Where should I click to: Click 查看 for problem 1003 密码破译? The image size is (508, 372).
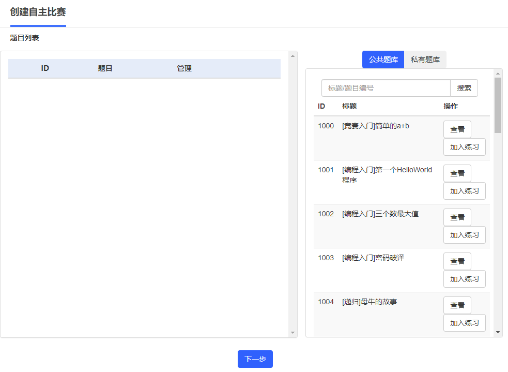point(457,261)
